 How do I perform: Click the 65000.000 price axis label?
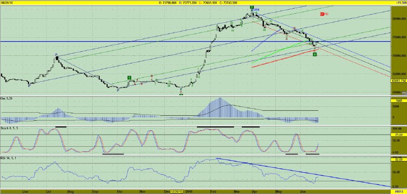[x=399, y=74]
